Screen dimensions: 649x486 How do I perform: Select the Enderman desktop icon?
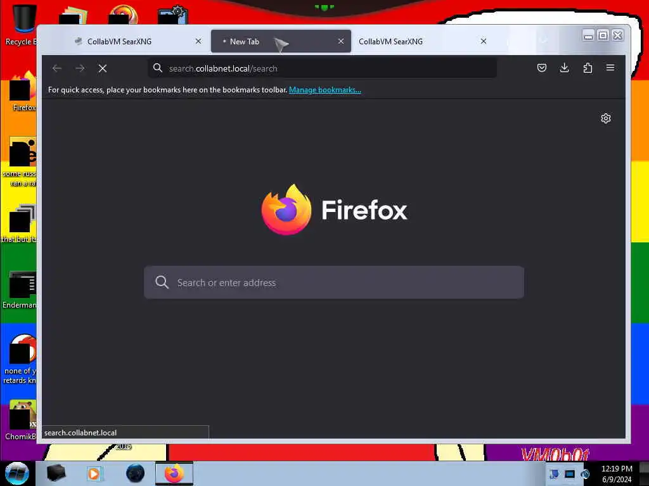[20, 290]
